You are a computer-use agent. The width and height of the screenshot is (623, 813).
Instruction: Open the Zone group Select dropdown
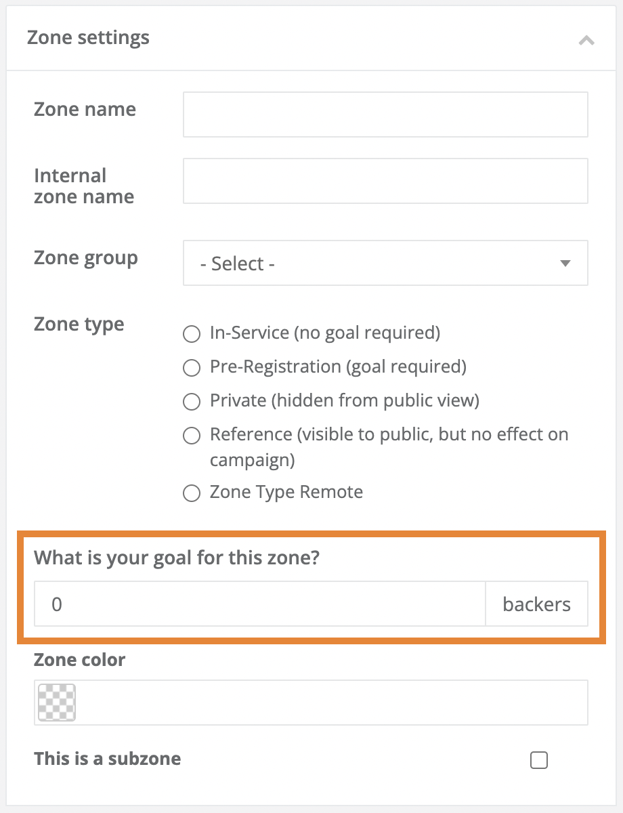point(385,263)
